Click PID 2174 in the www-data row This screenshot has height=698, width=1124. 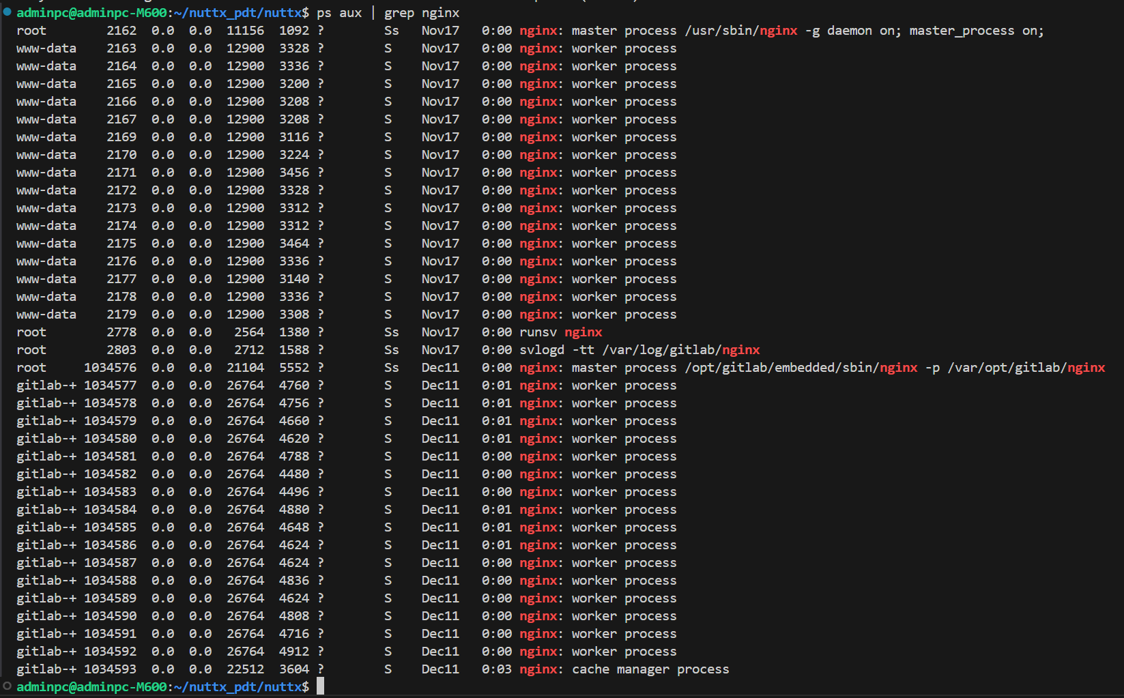(x=121, y=226)
